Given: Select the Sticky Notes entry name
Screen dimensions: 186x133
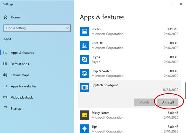Looking at the screenshot, I should (100, 113).
